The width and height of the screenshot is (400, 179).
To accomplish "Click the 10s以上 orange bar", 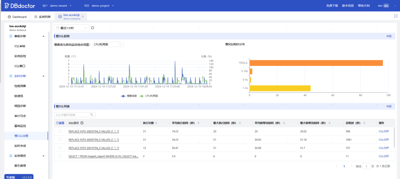I will pyautogui.click(x=316, y=63).
